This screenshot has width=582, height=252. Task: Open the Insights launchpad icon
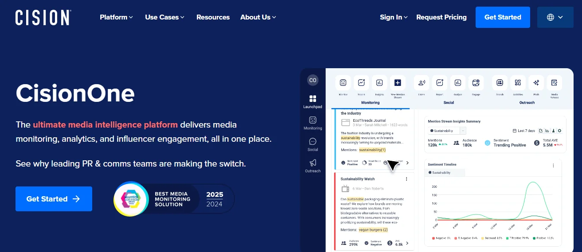click(379, 83)
